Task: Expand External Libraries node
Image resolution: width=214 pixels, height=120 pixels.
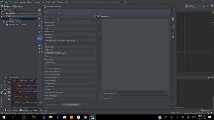Action: pos(4,22)
